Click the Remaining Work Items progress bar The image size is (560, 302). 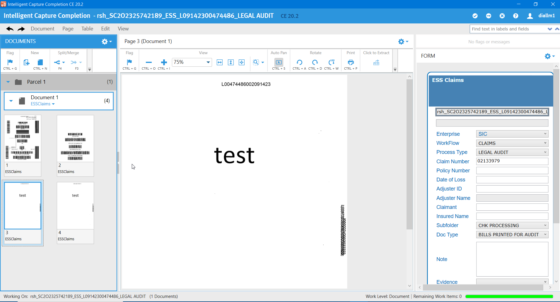[509, 296]
